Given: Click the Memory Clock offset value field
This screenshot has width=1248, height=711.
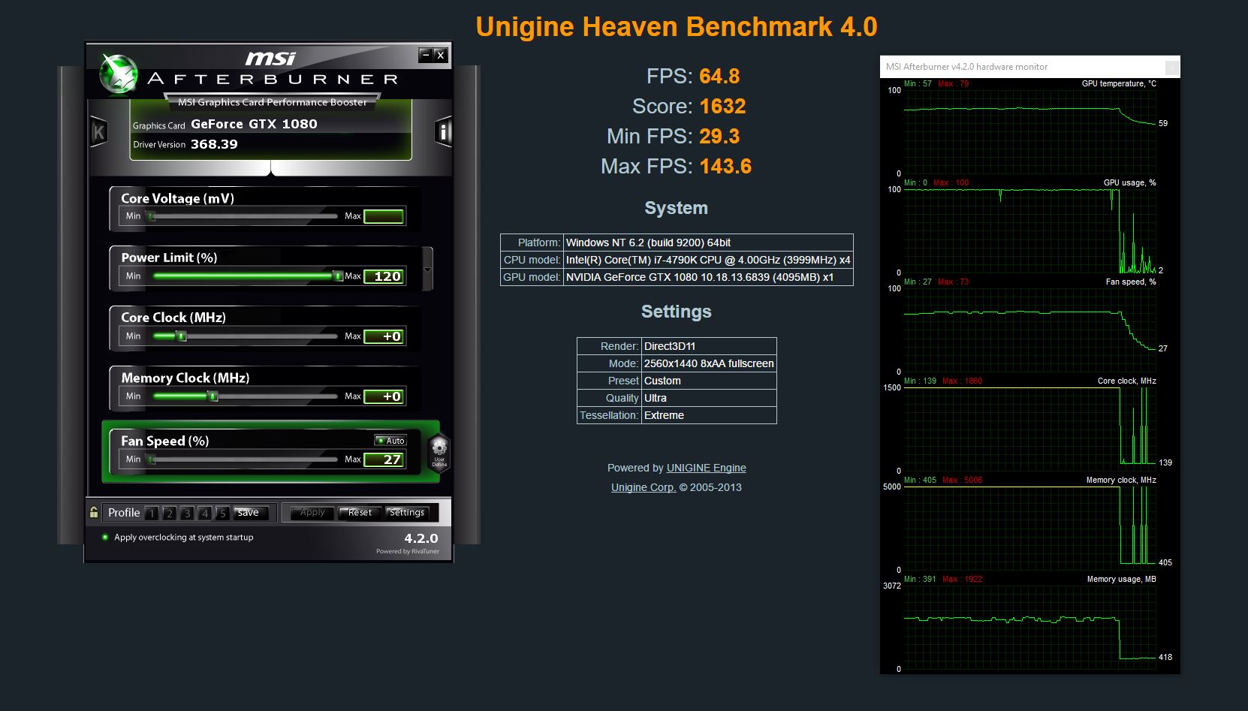Looking at the screenshot, I should [x=384, y=396].
